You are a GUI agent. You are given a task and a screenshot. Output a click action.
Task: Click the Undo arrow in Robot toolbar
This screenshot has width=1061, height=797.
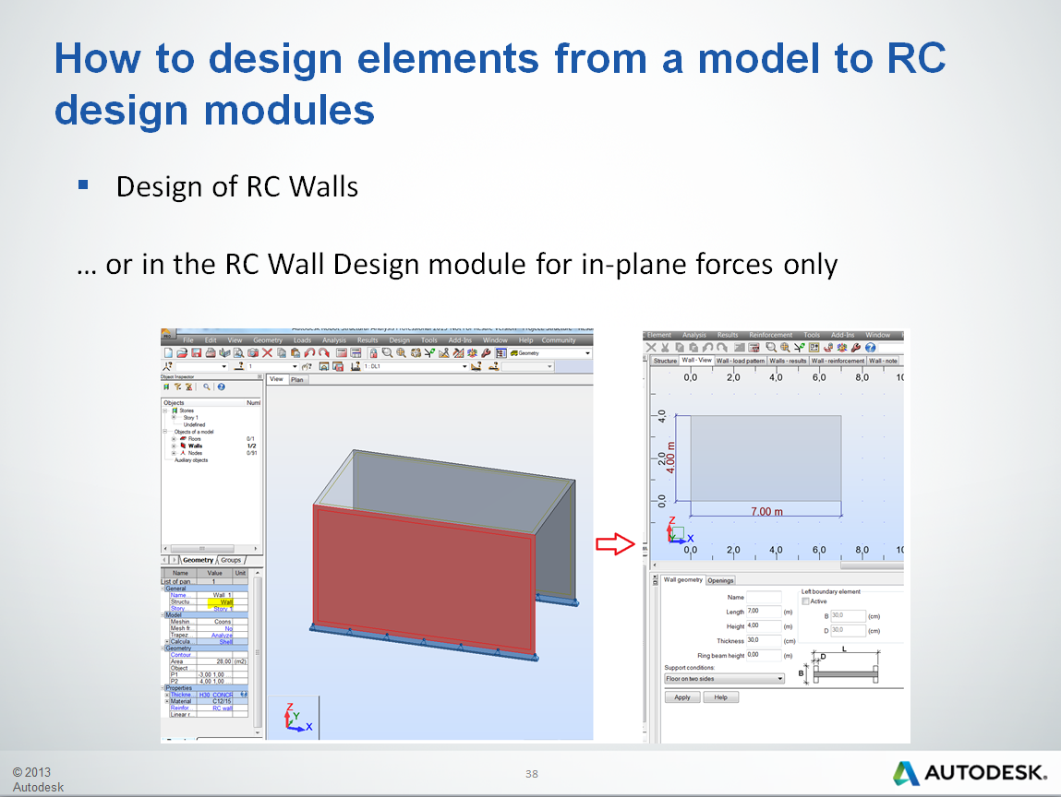pos(310,353)
